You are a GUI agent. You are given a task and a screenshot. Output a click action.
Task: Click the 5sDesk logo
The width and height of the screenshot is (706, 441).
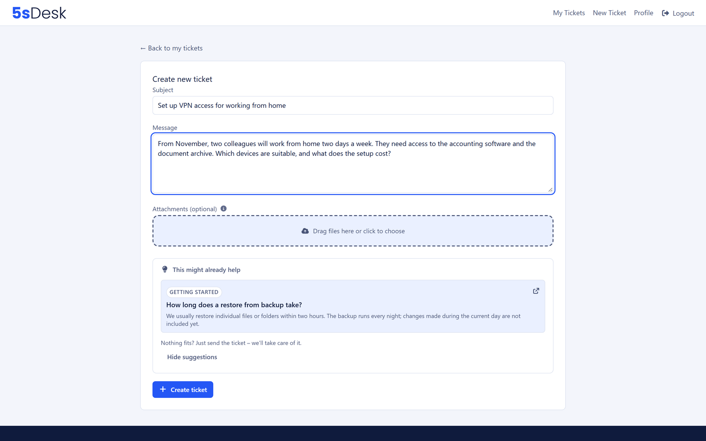(x=39, y=13)
